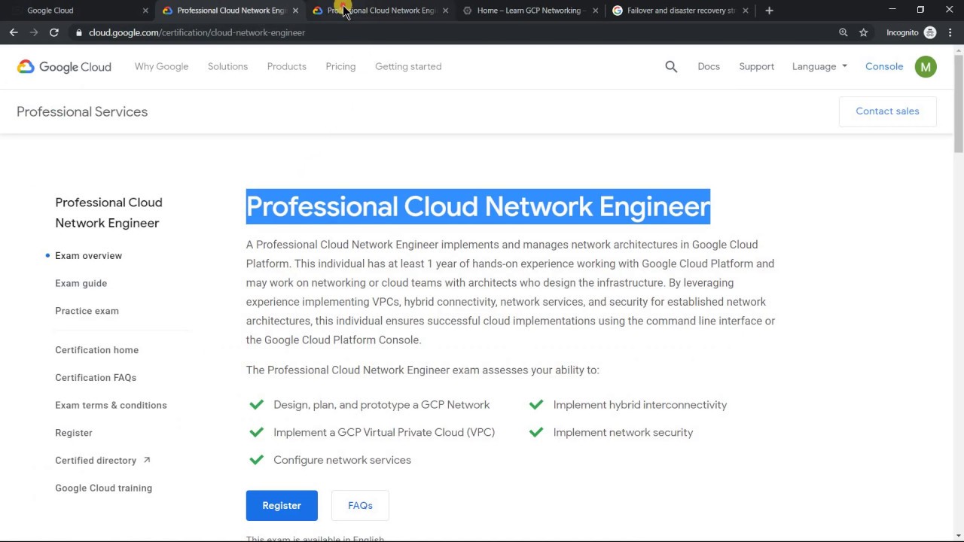This screenshot has height=542, width=964.
Task: Select Exam overview in sidebar
Action: [x=88, y=255]
